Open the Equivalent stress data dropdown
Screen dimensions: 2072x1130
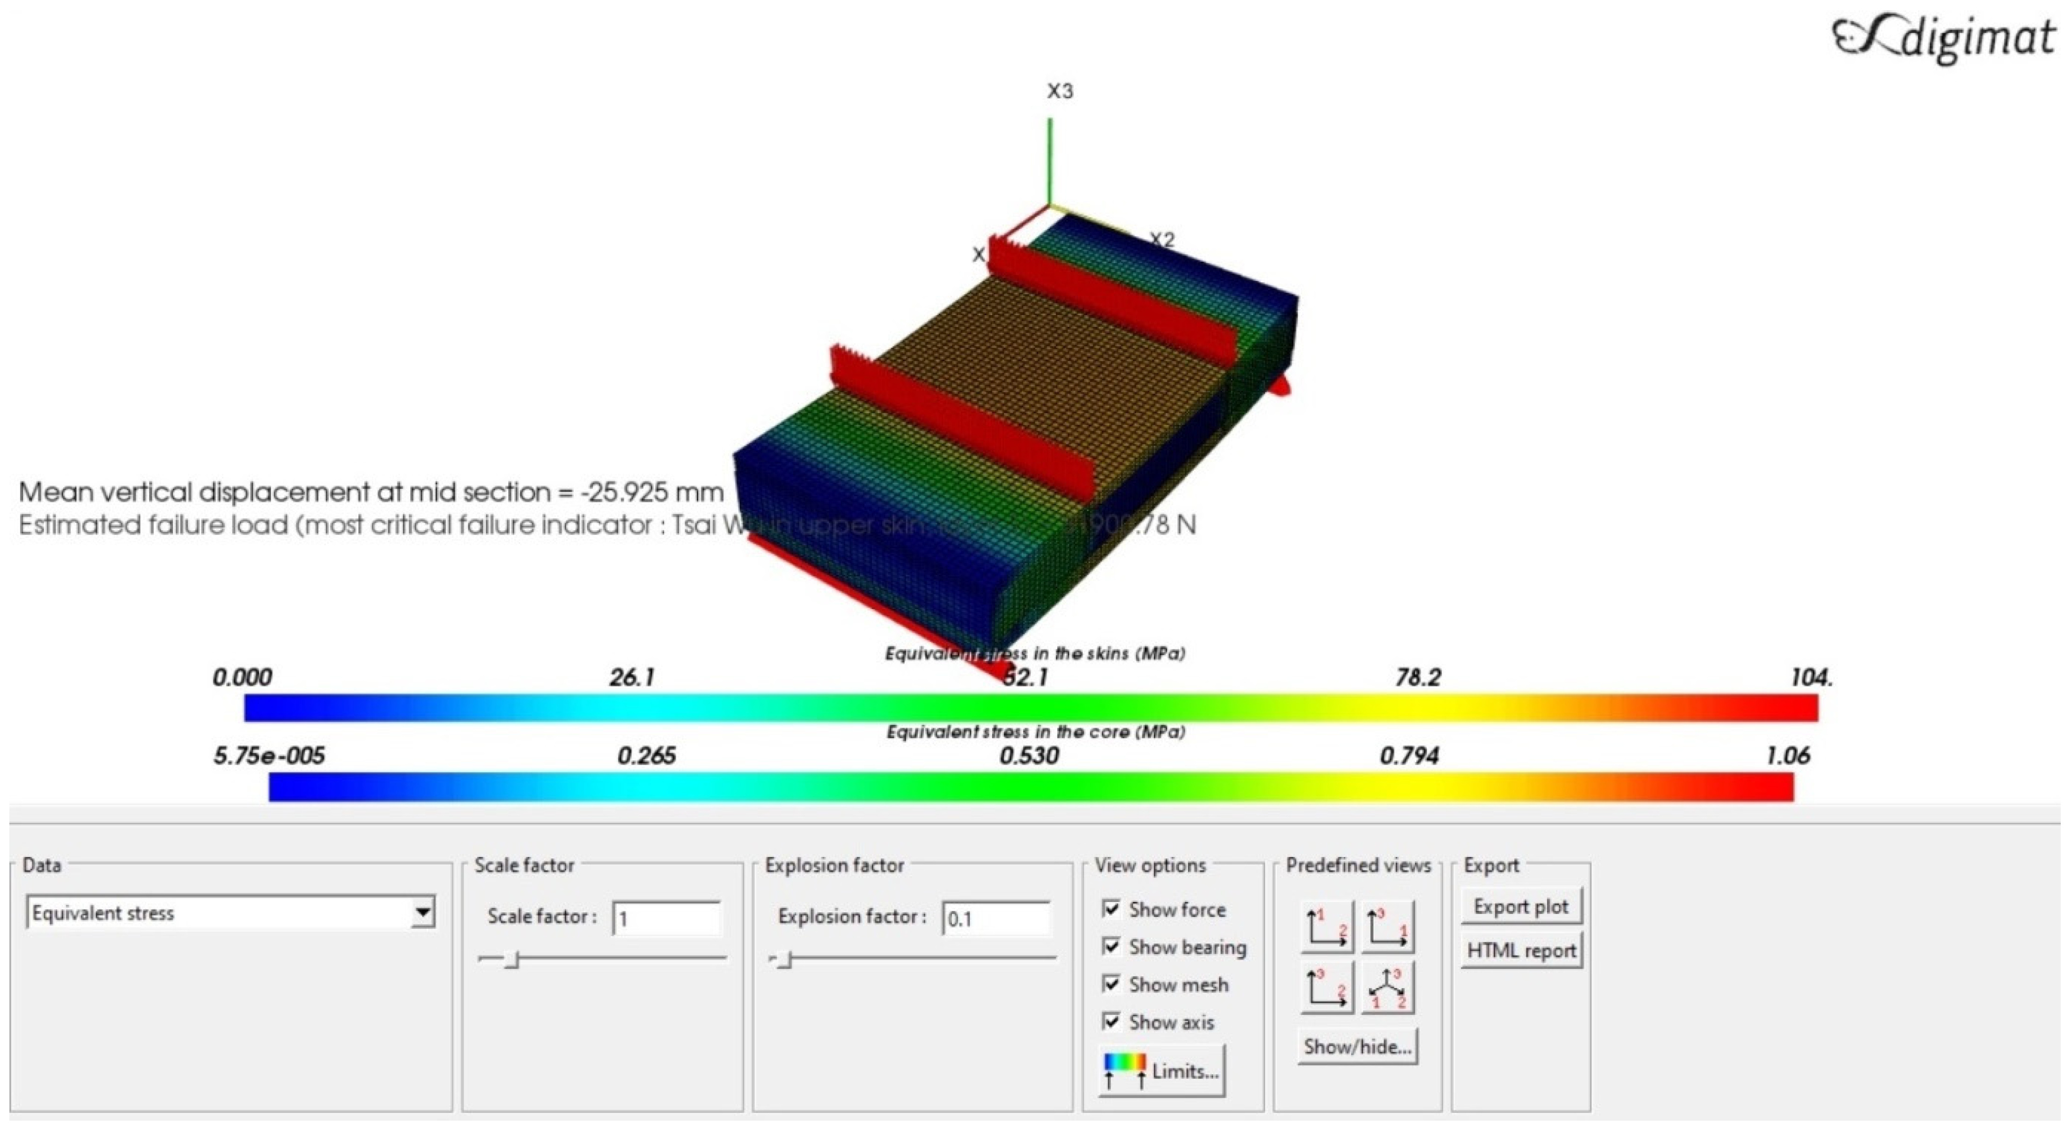pos(422,913)
